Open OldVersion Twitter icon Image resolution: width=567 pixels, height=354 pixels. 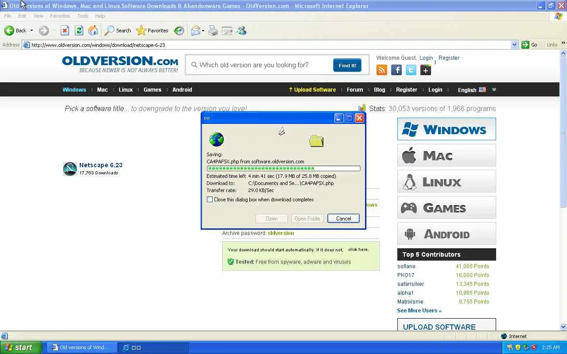click(x=411, y=70)
